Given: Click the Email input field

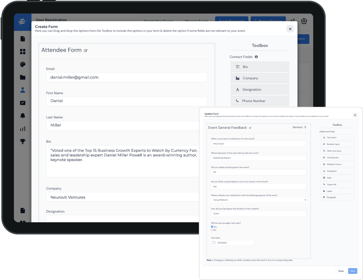Looking at the screenshot, I should pos(127,78).
